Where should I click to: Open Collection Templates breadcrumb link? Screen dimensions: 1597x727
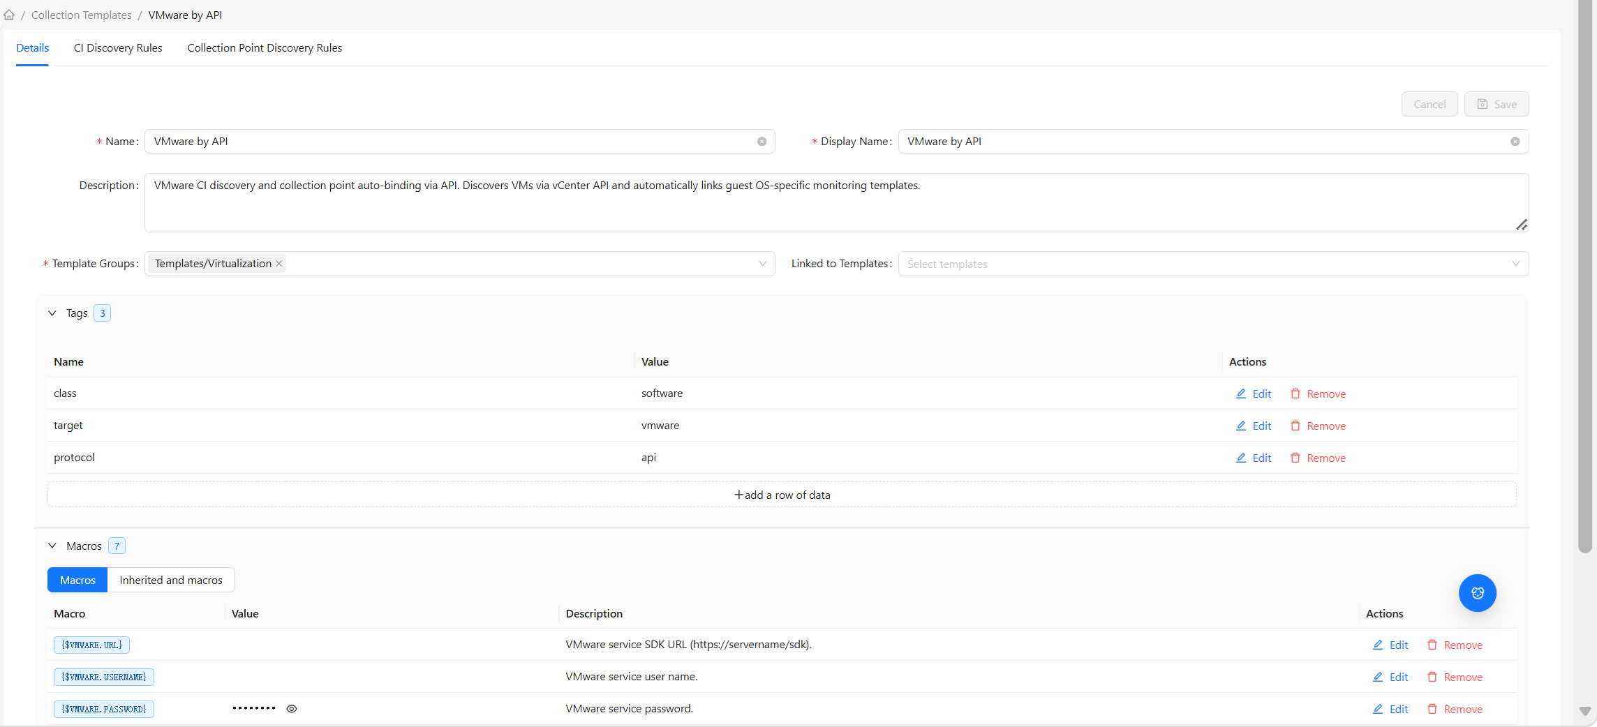point(81,15)
